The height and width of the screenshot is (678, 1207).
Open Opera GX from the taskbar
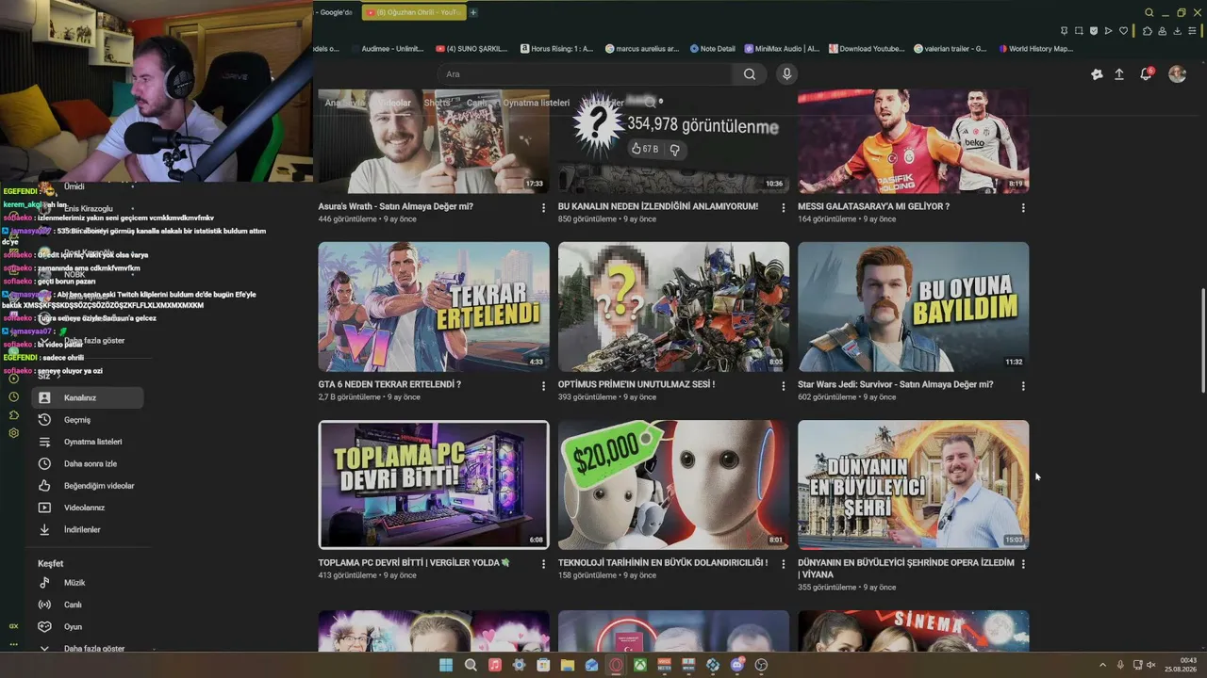click(616, 665)
